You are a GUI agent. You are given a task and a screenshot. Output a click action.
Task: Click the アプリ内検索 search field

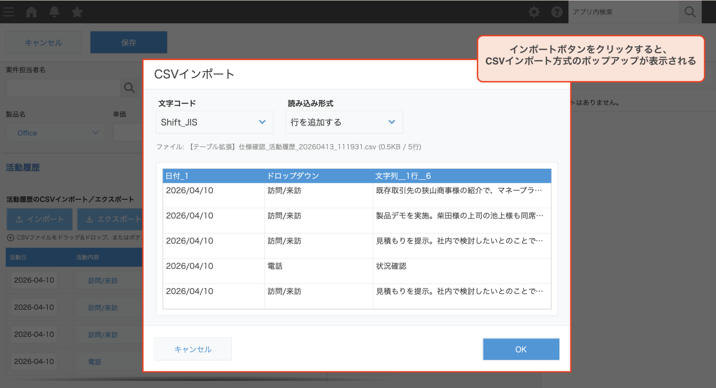click(x=623, y=12)
